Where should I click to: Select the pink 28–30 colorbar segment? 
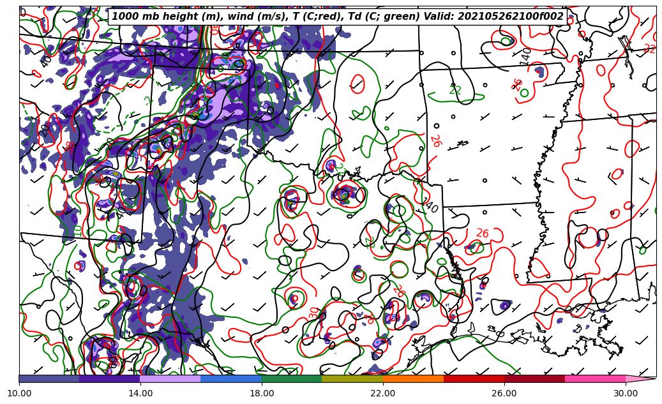point(596,378)
